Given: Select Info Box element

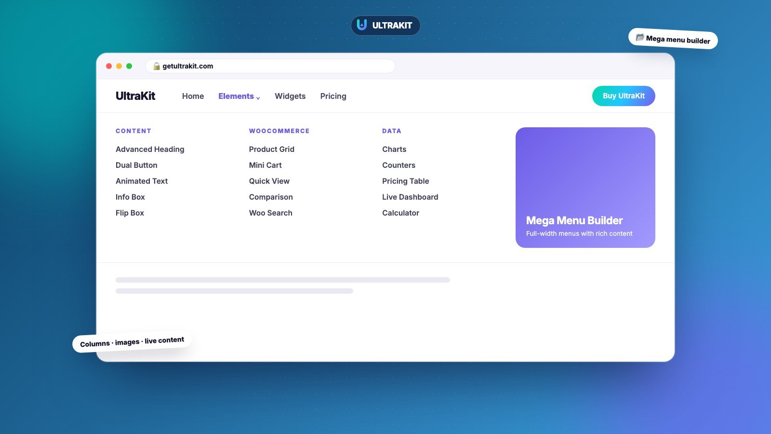Looking at the screenshot, I should [130, 197].
